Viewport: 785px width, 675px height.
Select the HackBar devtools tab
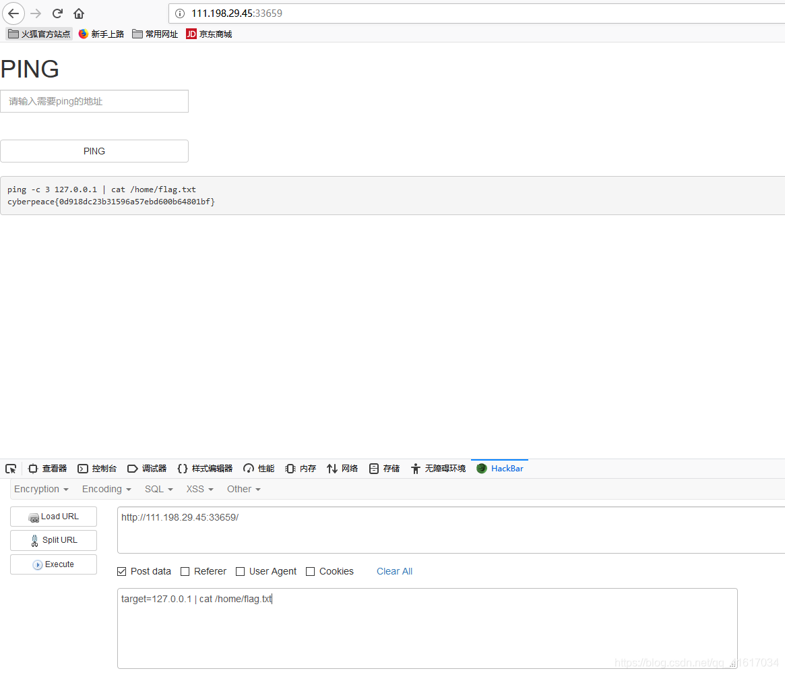click(x=499, y=469)
